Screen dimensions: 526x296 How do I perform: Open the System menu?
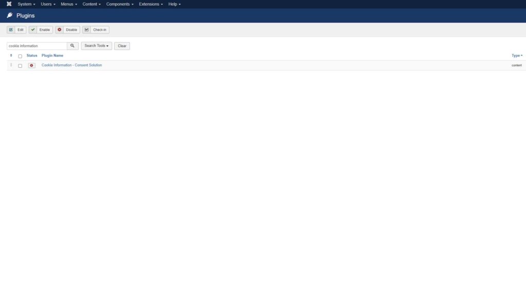(x=26, y=4)
